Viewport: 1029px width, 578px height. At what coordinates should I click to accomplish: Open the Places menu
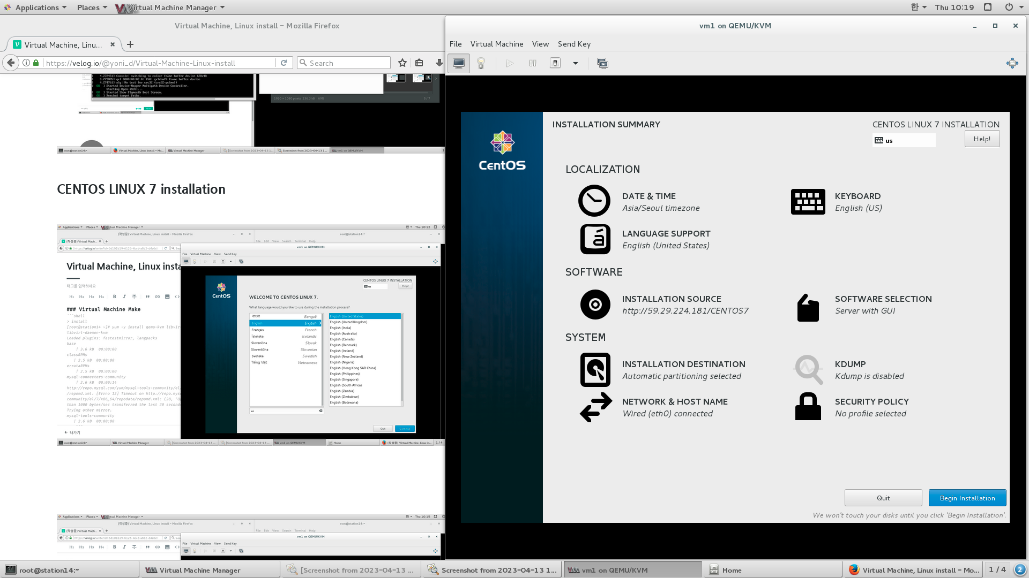[91, 7]
